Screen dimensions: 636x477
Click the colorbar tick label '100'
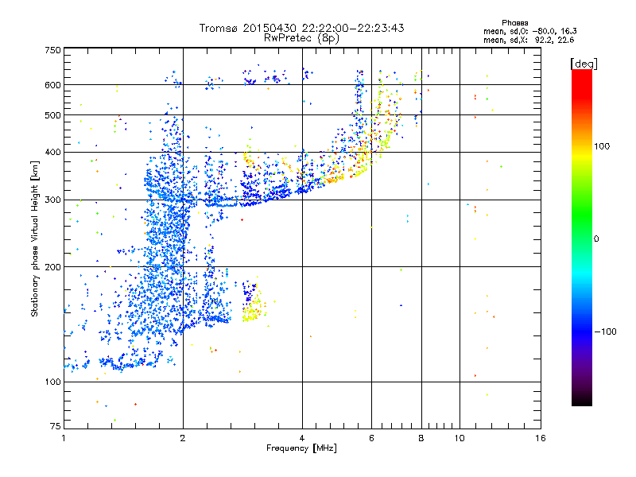click(602, 146)
